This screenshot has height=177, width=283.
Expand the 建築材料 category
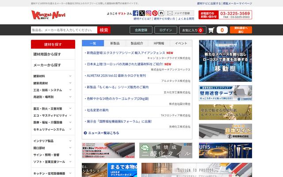[53, 76]
